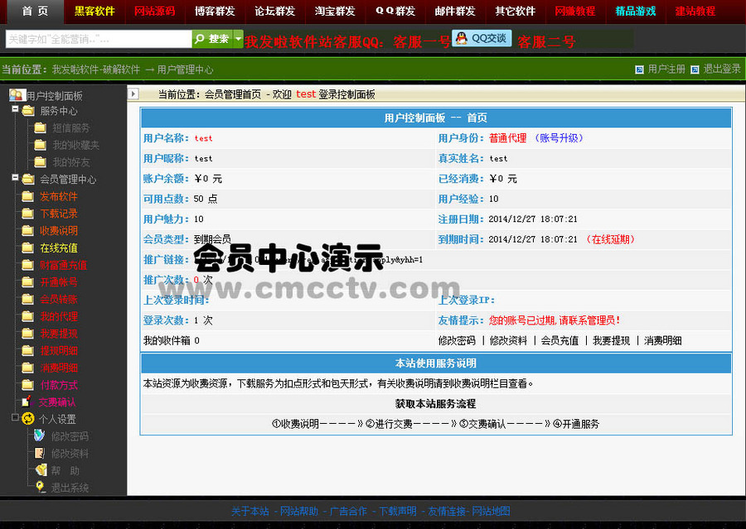This screenshot has width=746, height=529.
Task: Click the green 搜索 search button
Action: pyautogui.click(x=212, y=39)
